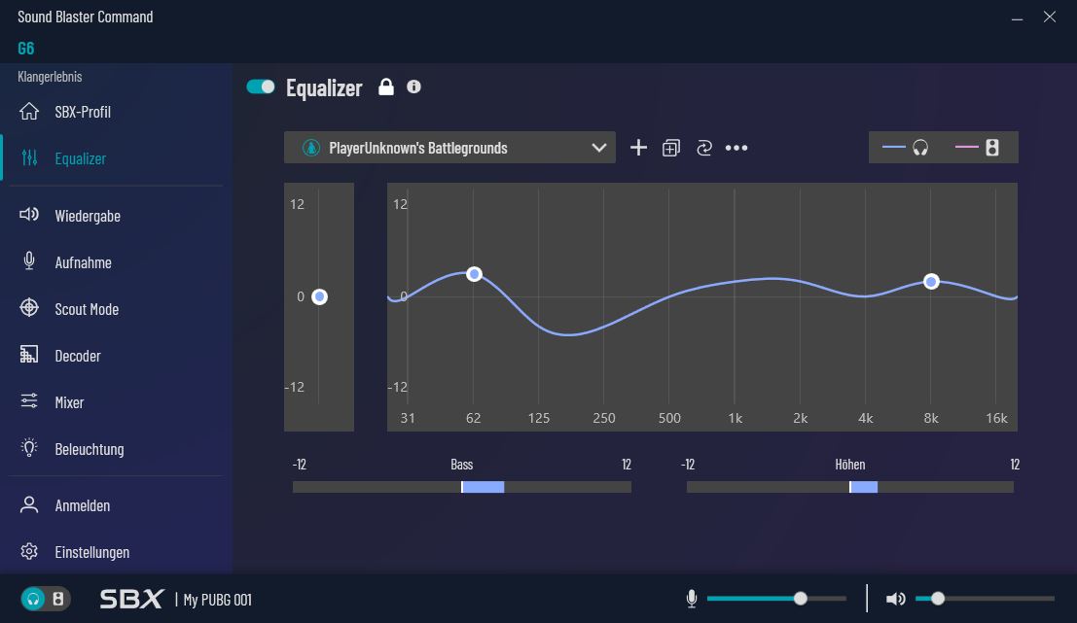Click the Decoder icon
Screen dimensions: 1077x623
[29, 354]
